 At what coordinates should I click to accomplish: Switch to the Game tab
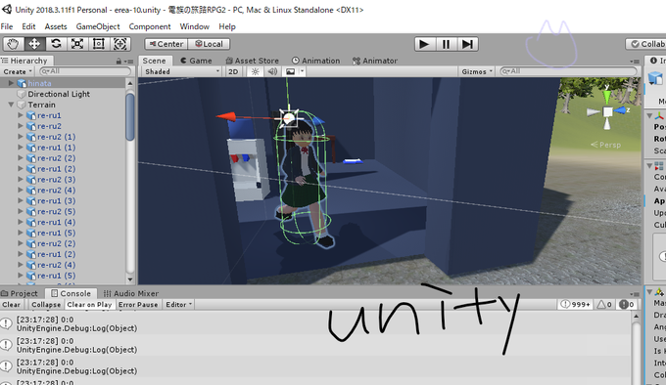click(x=196, y=61)
